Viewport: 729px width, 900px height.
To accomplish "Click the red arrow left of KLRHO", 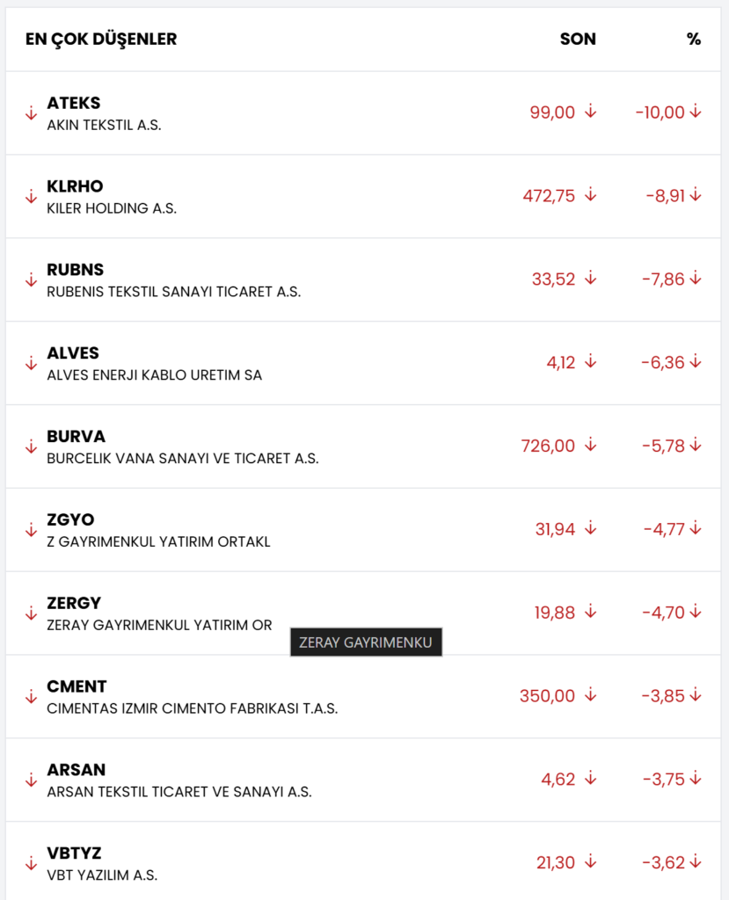I will 31,196.
